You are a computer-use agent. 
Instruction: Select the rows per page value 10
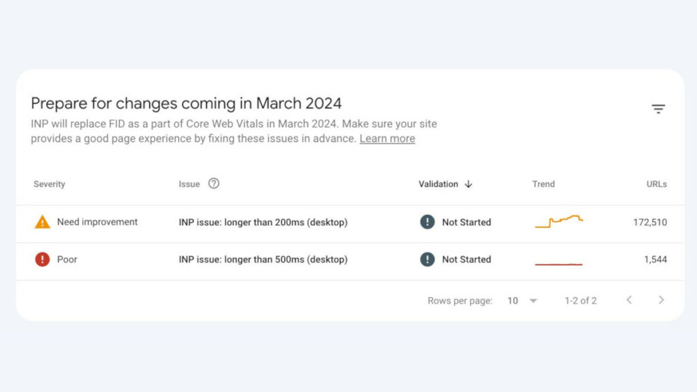pyautogui.click(x=513, y=301)
